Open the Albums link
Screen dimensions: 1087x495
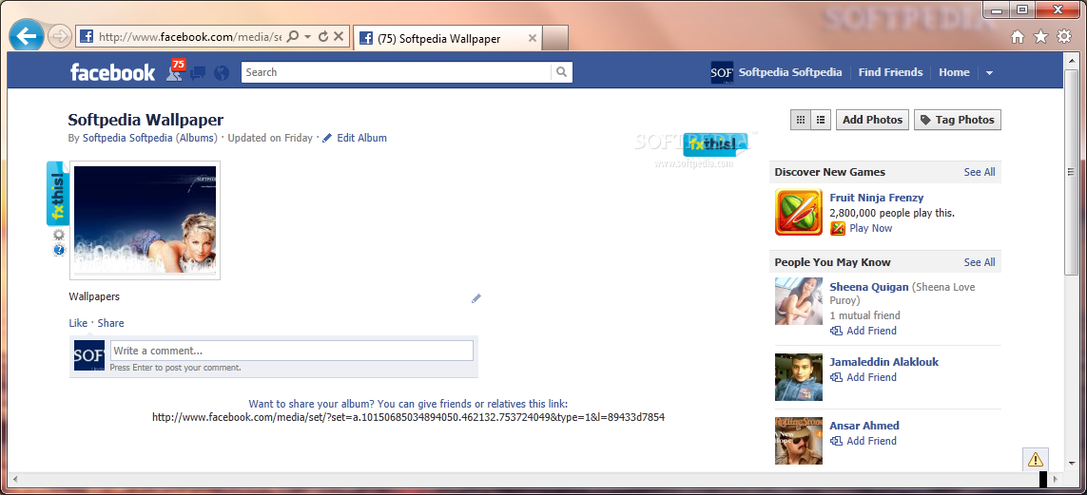click(196, 138)
